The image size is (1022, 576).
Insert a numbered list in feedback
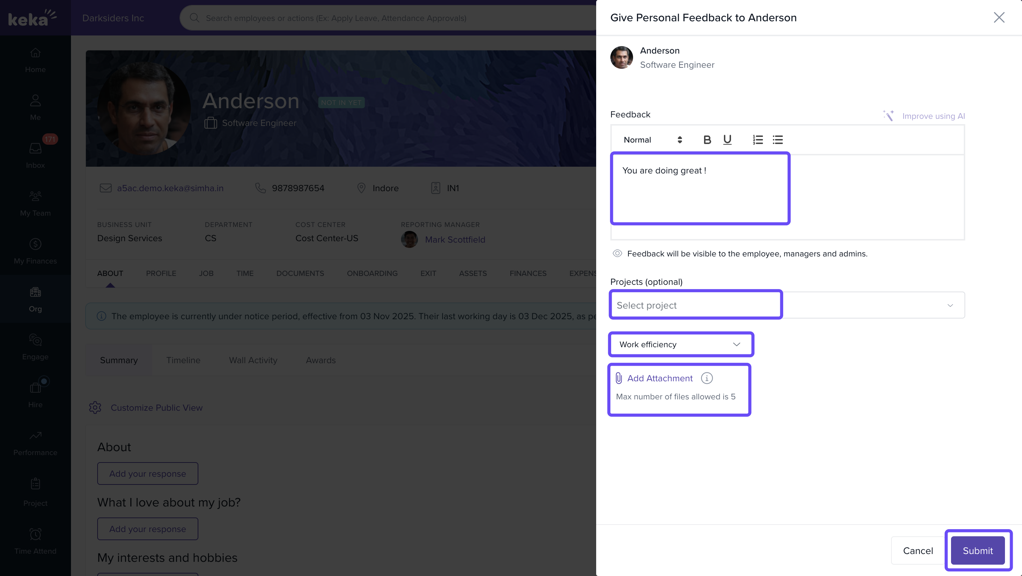tap(758, 139)
